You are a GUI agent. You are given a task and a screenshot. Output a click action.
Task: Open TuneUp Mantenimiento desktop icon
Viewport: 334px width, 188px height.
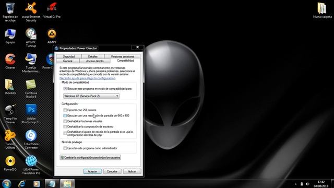[x=31, y=63]
